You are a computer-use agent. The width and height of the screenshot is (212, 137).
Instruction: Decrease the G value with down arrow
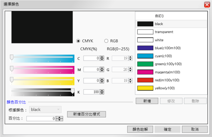[130, 71]
